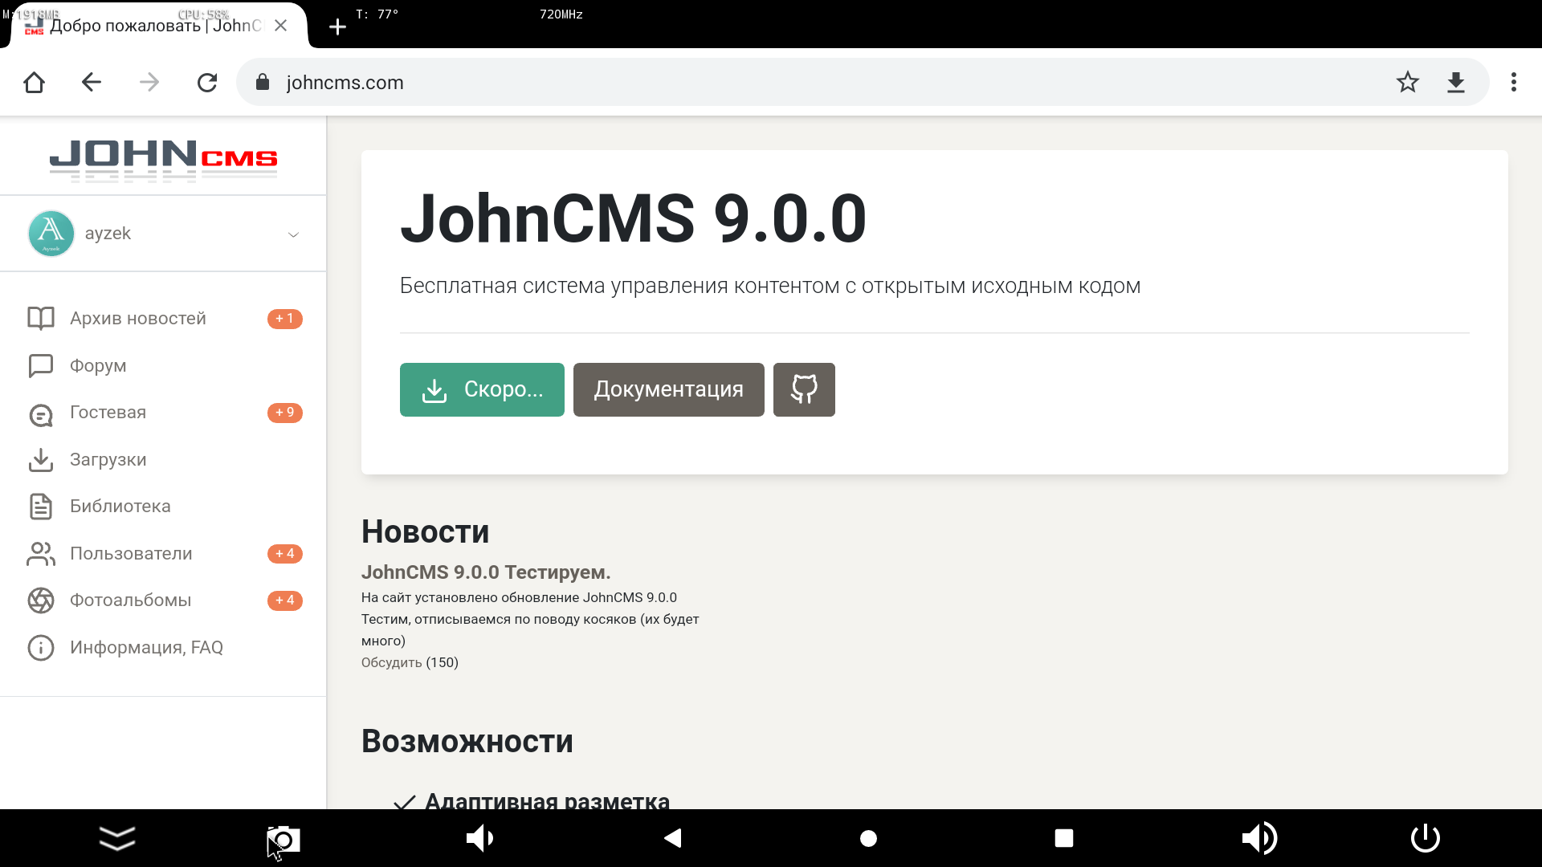Open the JohnCMS 9.0.0 Тестируем headline
The image size is (1542, 867).
[486, 572]
